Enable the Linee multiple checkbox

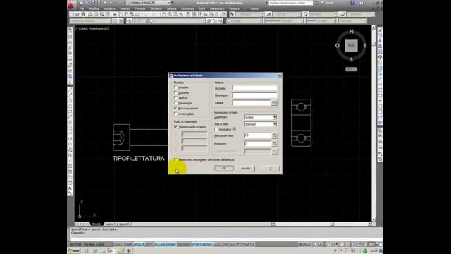coord(175,114)
